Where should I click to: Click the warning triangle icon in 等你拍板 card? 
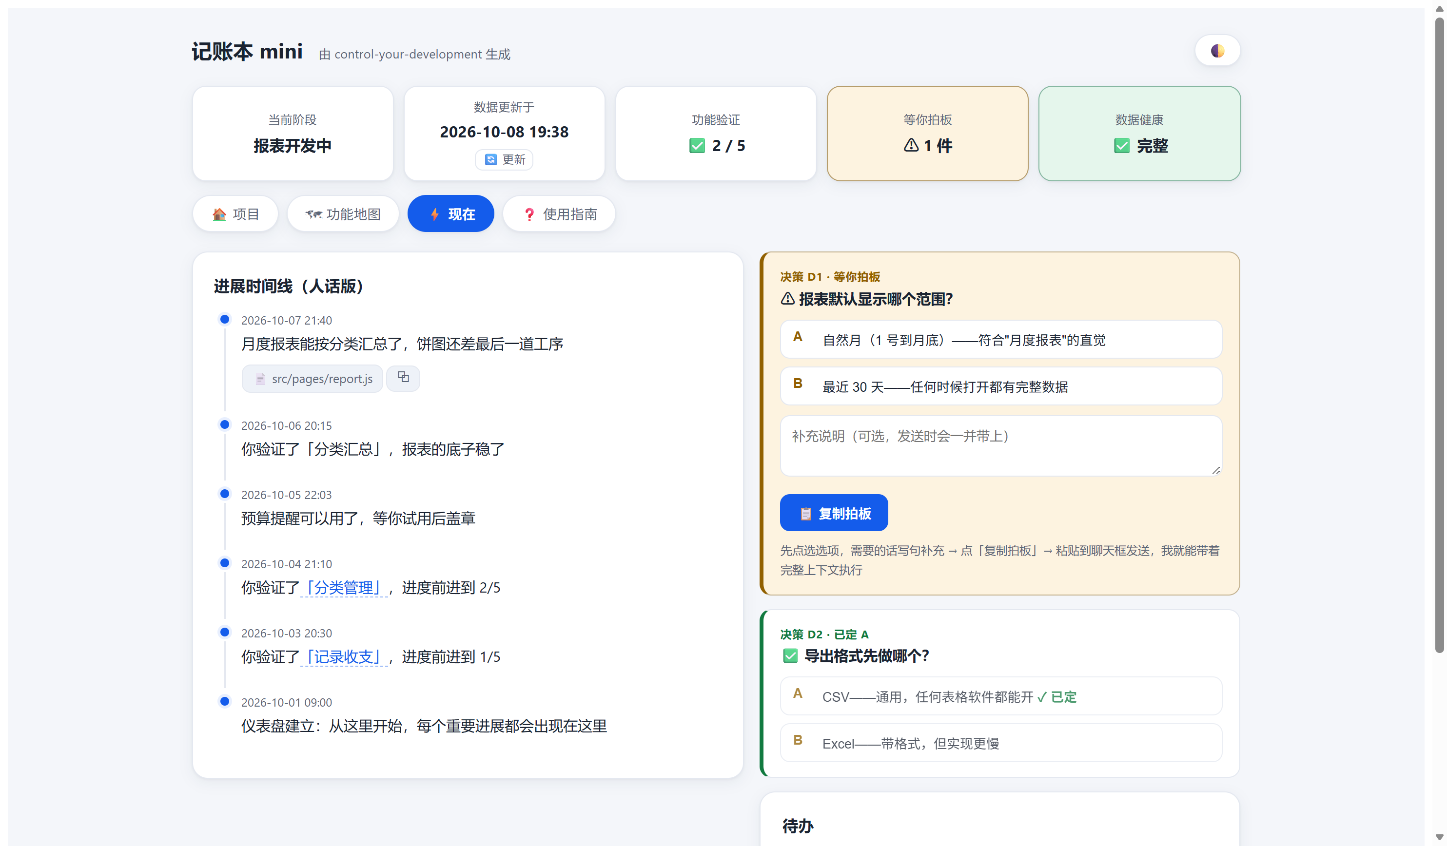tap(911, 145)
